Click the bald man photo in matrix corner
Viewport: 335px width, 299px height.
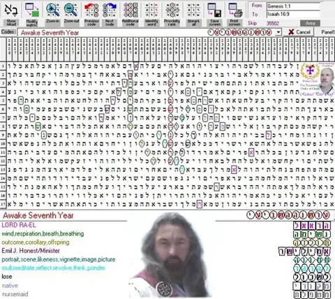(x=327, y=80)
